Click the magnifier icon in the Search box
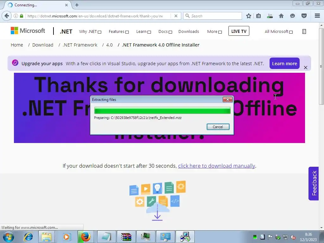 click(187, 16)
